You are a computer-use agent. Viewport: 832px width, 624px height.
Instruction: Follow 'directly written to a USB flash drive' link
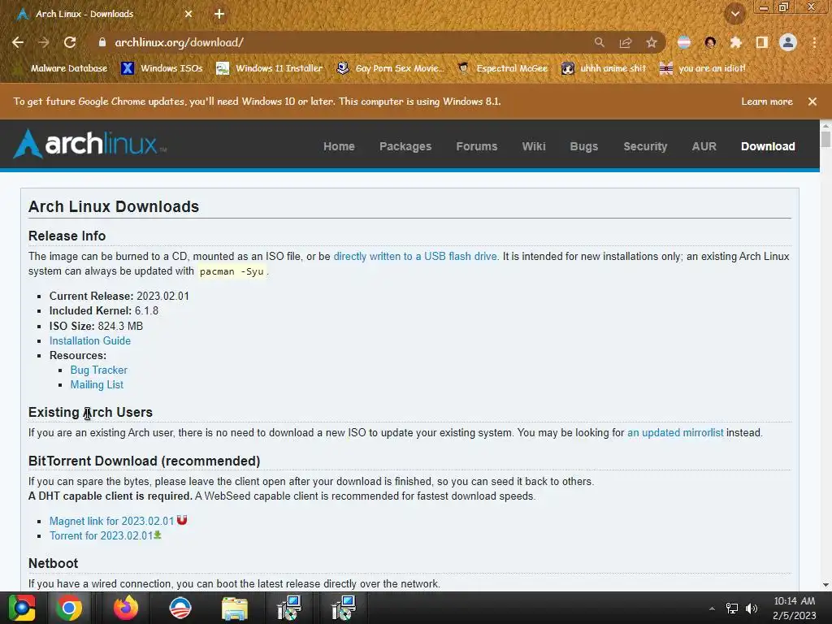415,256
